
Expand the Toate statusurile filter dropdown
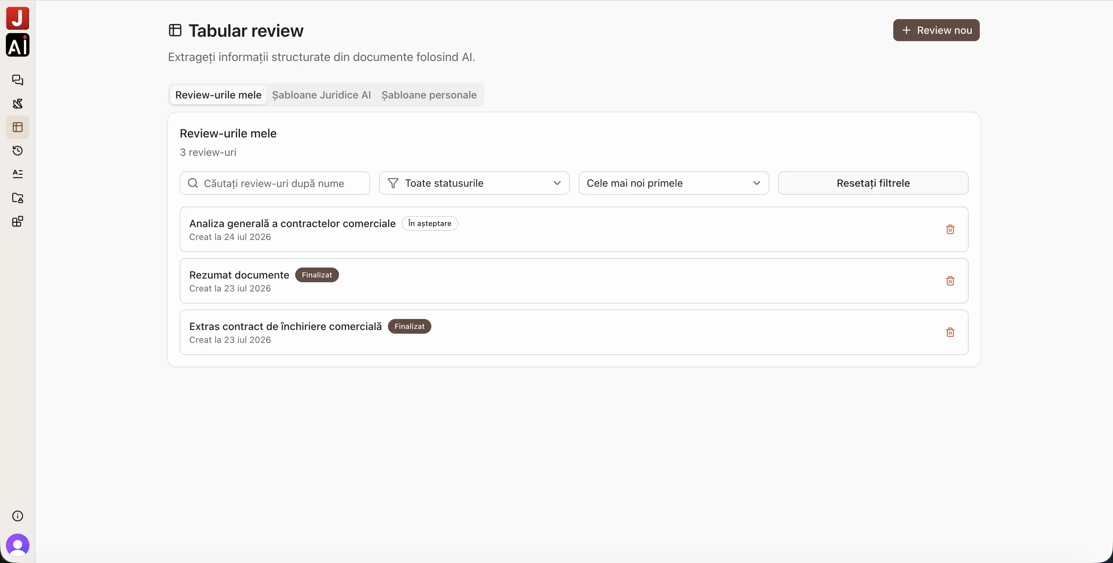pyautogui.click(x=474, y=183)
